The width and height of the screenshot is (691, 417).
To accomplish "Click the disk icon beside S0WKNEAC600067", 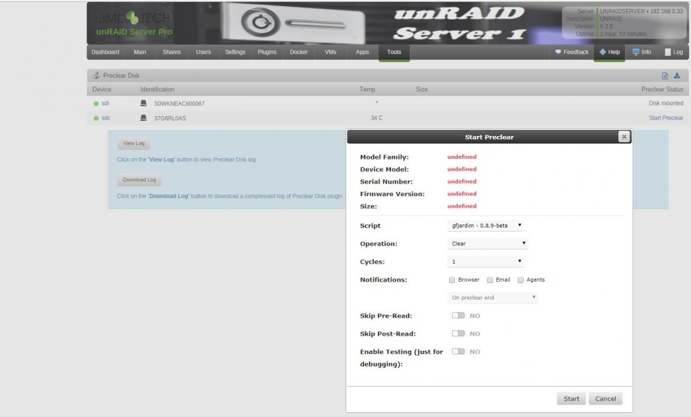I will (143, 103).
